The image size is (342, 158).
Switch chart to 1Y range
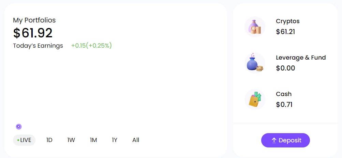(115, 140)
